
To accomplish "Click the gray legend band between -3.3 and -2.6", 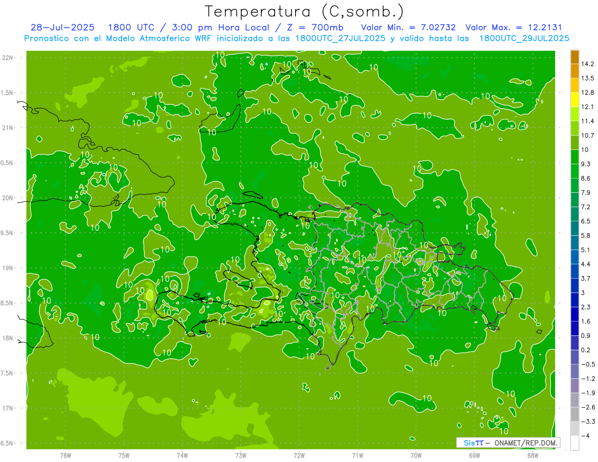I will 575,414.
